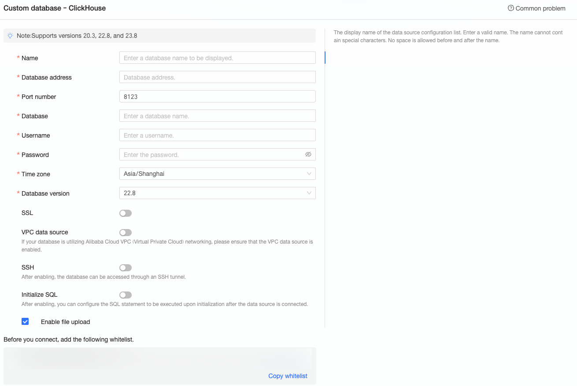Toggle the Initialize SQL switch
Image resolution: width=577 pixels, height=386 pixels.
[126, 295]
